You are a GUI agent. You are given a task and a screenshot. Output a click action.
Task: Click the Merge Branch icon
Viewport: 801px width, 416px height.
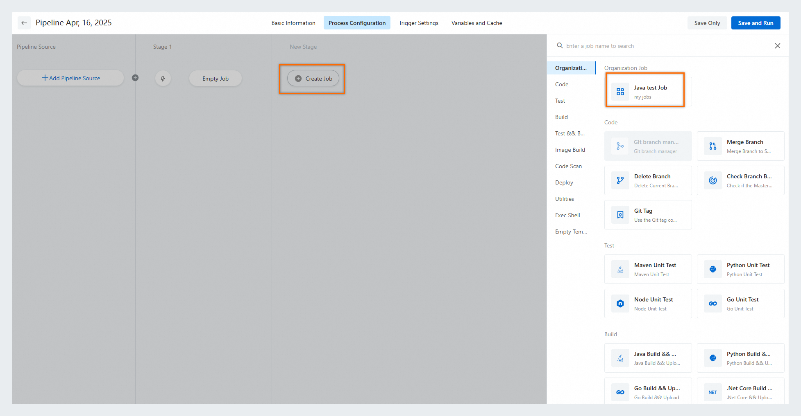(713, 146)
